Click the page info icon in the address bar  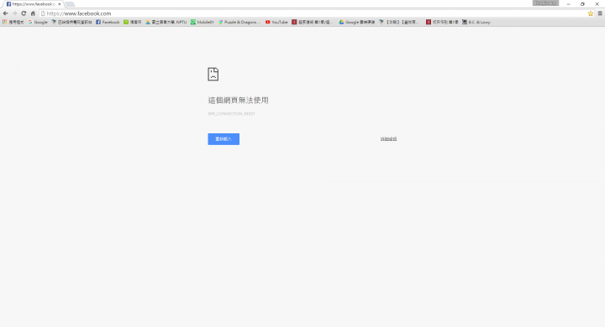click(43, 13)
